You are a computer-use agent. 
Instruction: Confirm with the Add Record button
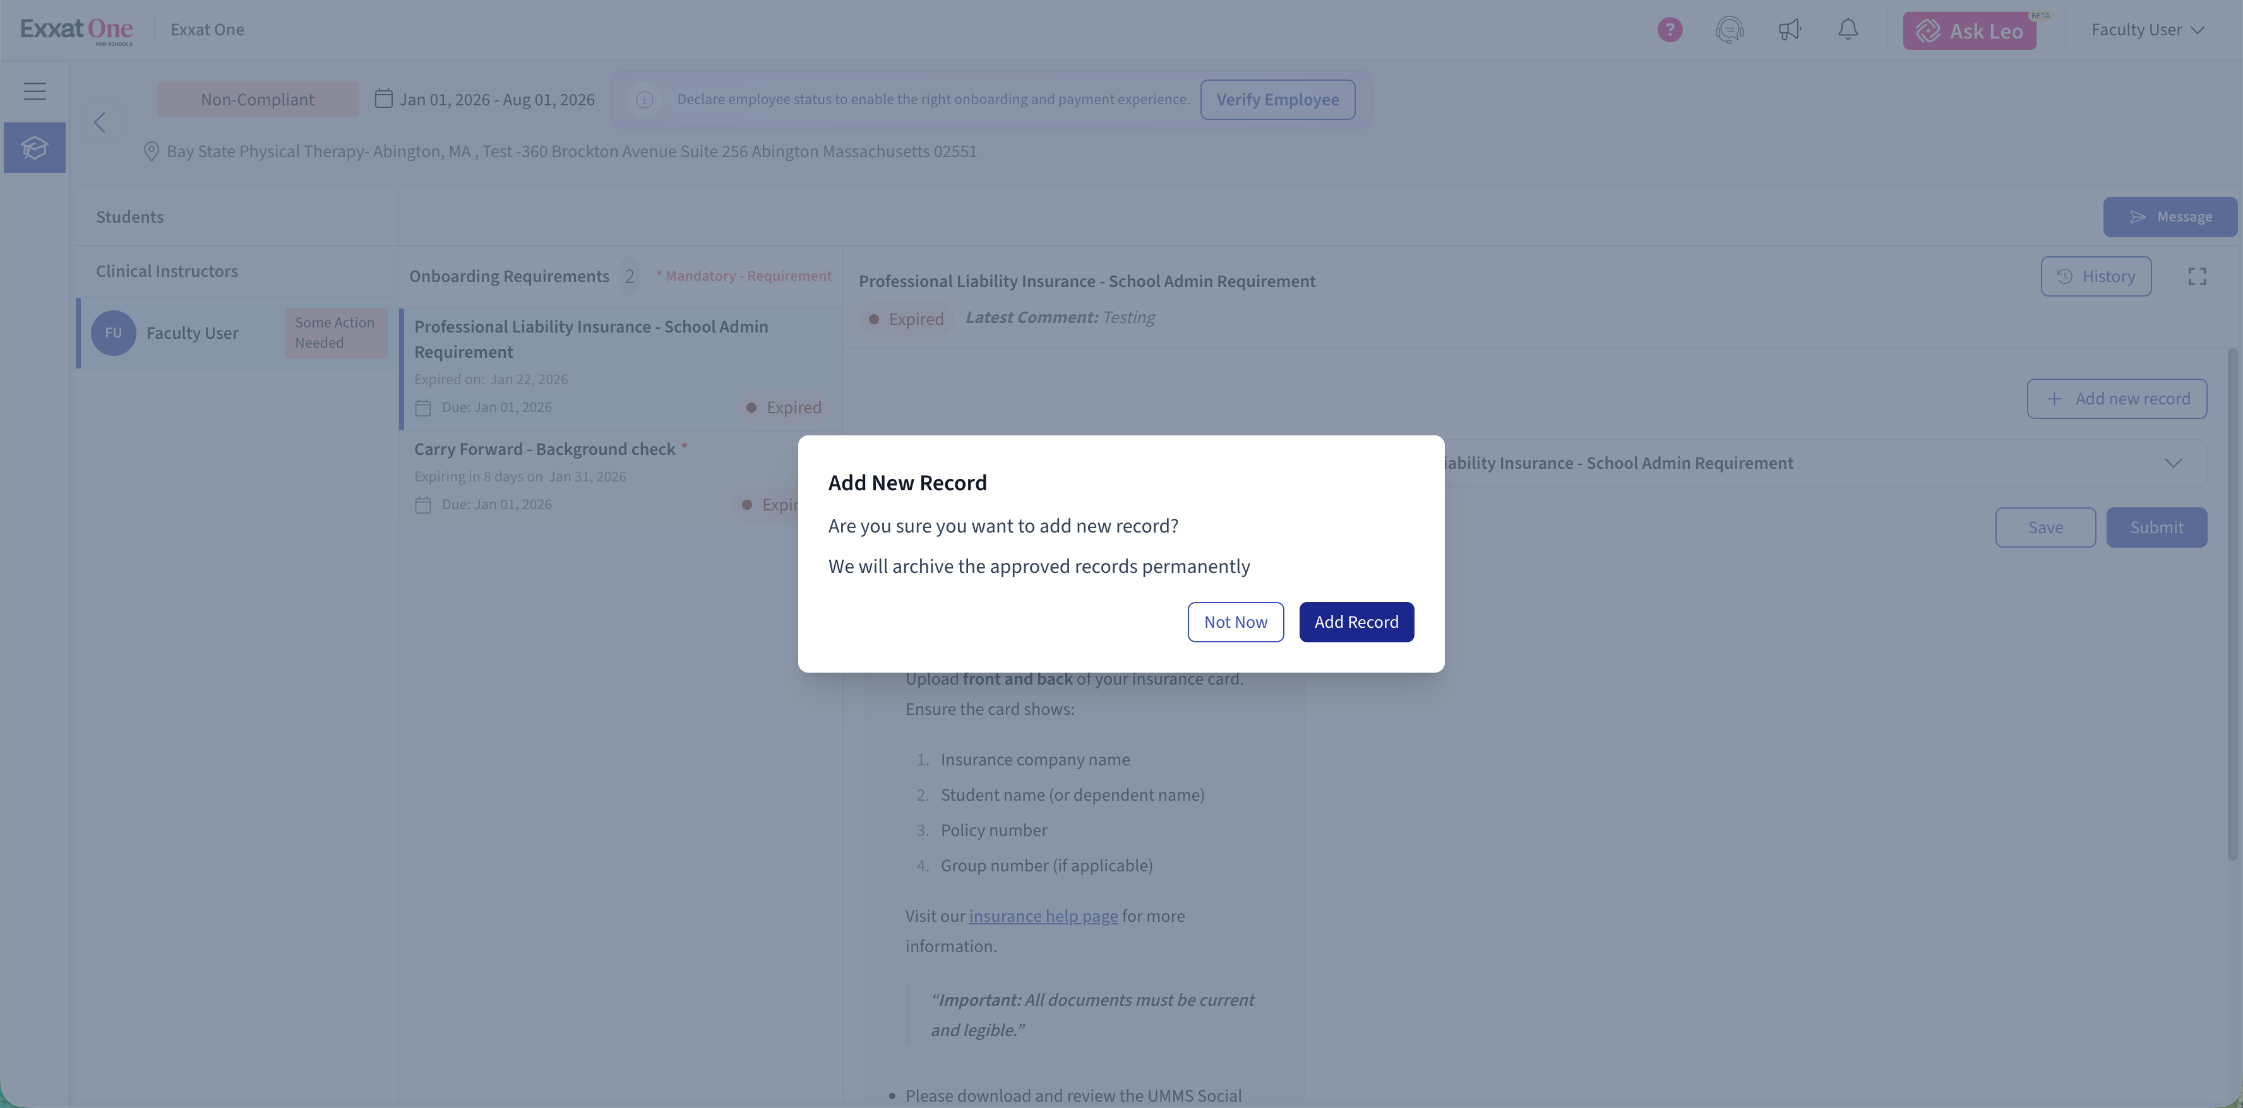pyautogui.click(x=1356, y=622)
